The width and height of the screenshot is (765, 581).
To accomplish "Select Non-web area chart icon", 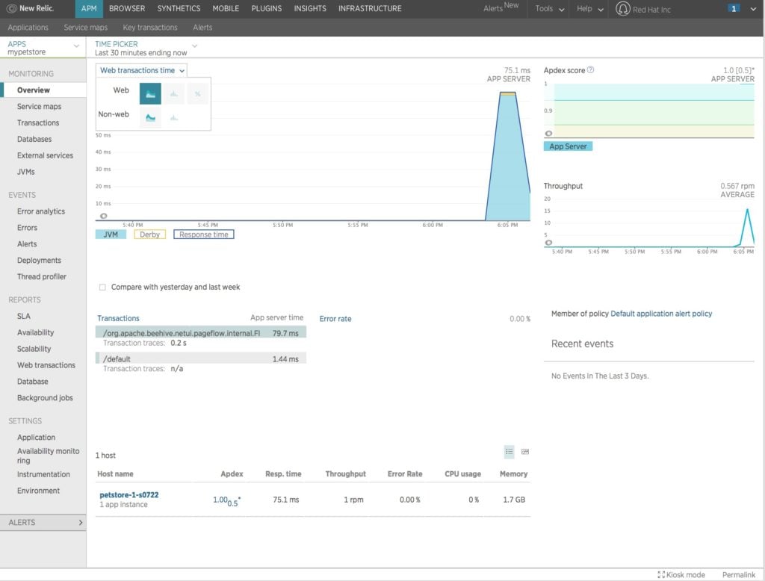I will tap(150, 117).
